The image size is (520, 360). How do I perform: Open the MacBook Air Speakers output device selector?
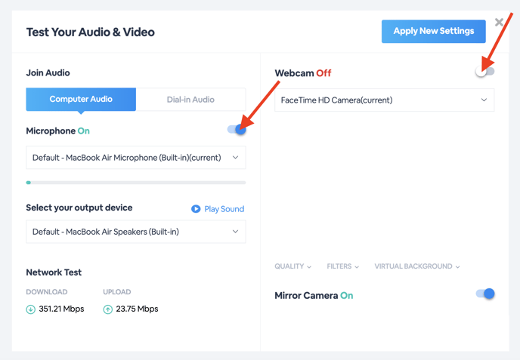136,232
